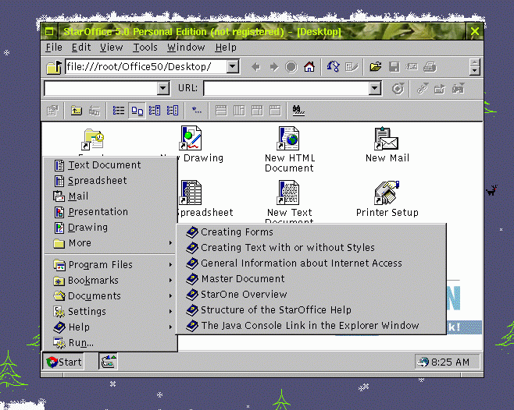The width and height of the screenshot is (514, 410).
Task: Open the URL combo box dropdown arrow
Action: click(375, 88)
